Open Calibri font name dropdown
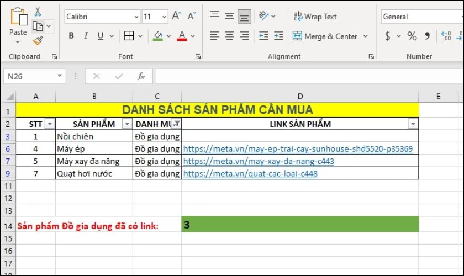Image resolution: width=464 pixels, height=276 pixels. (x=136, y=17)
